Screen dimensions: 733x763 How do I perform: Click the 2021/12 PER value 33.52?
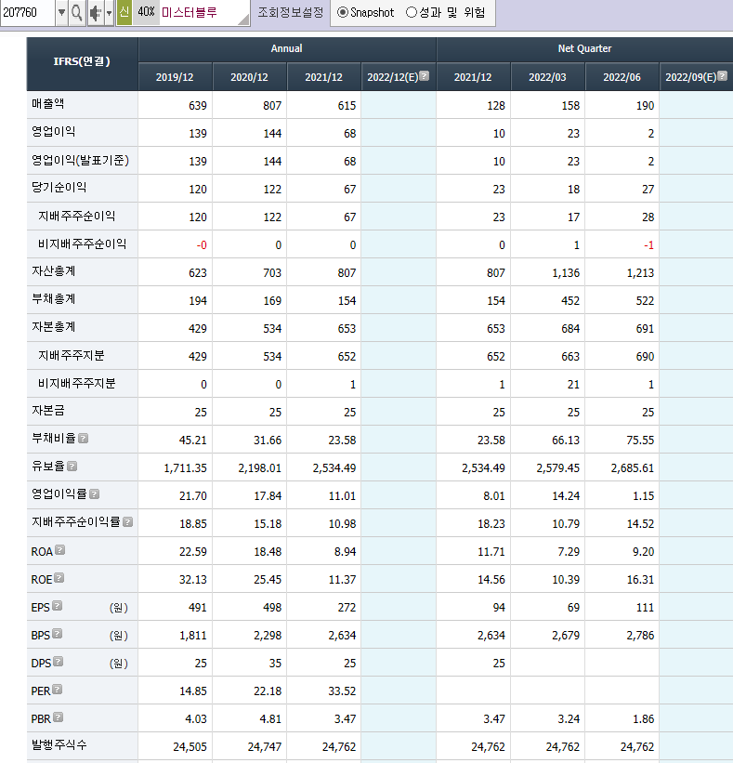342,691
